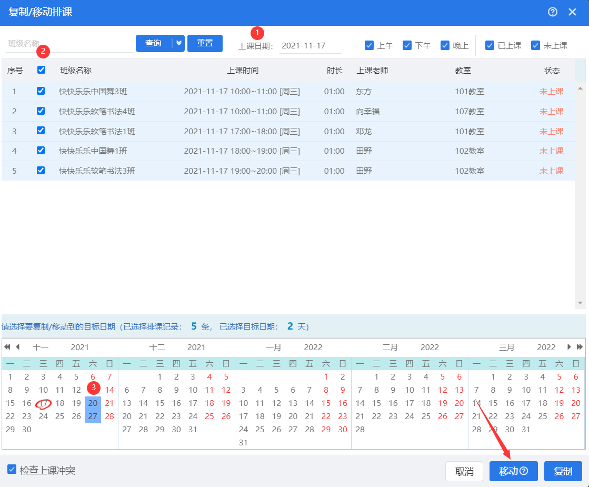Click the 重置 reset button

[205, 43]
